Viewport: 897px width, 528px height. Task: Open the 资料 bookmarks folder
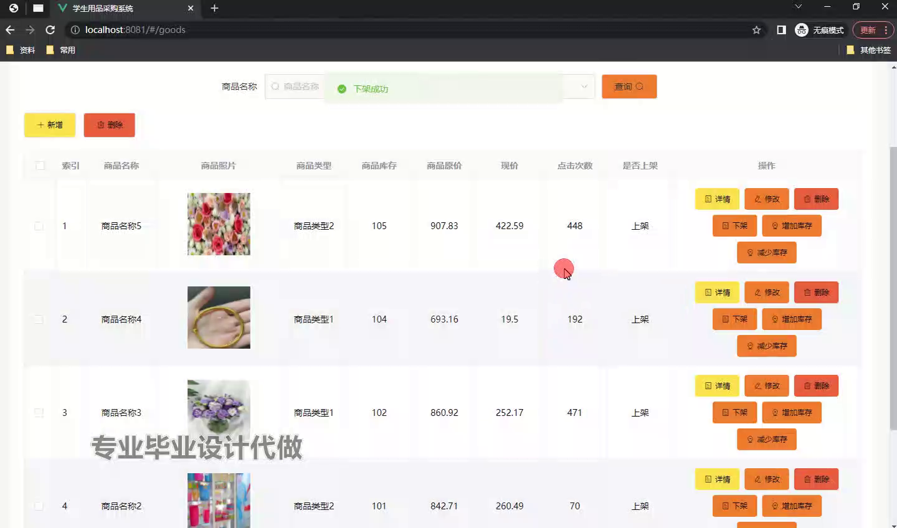pyautogui.click(x=21, y=50)
